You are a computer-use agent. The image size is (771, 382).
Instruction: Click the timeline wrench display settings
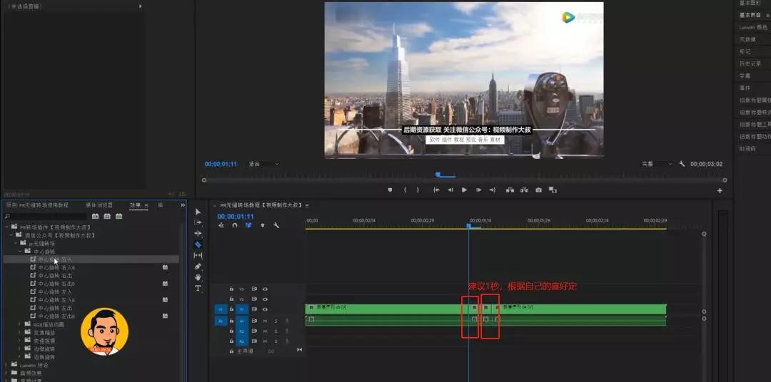276,225
